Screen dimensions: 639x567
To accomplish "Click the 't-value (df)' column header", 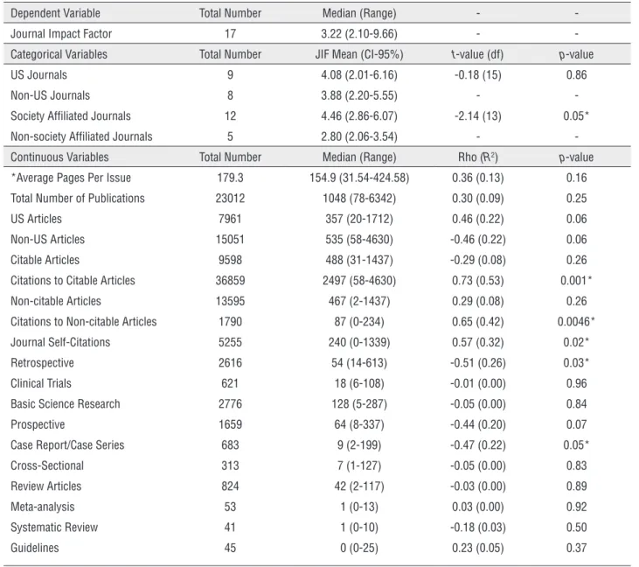I will point(477,54).
